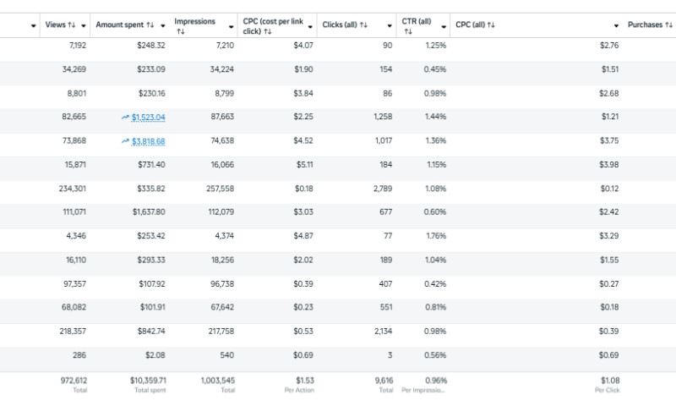The image size is (676, 406).
Task: Click the trend icon beside $1,523.04
Action: (125, 118)
